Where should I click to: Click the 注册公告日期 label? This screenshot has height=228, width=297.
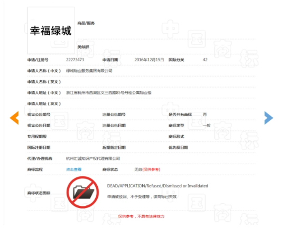click(x=114, y=126)
